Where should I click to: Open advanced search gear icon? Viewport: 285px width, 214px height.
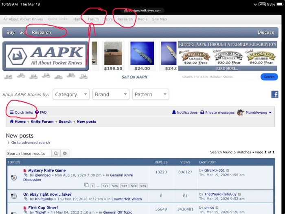[65, 153]
